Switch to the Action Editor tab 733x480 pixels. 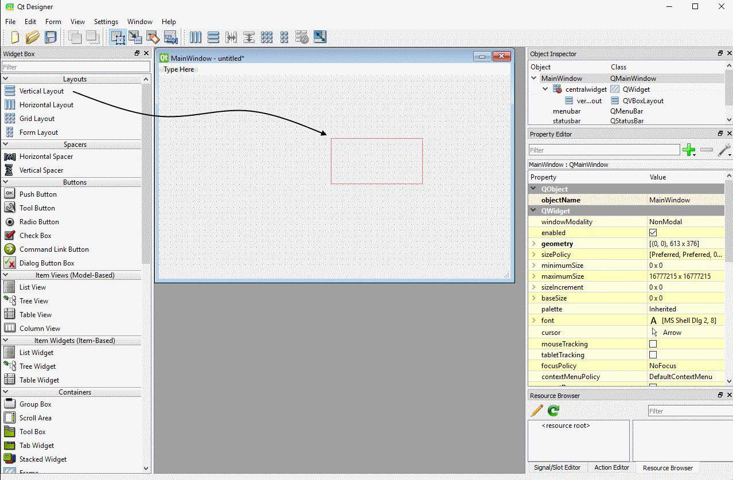(x=611, y=467)
